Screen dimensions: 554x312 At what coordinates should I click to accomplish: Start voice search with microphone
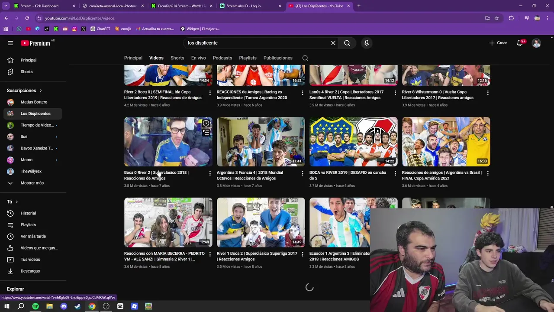(367, 43)
